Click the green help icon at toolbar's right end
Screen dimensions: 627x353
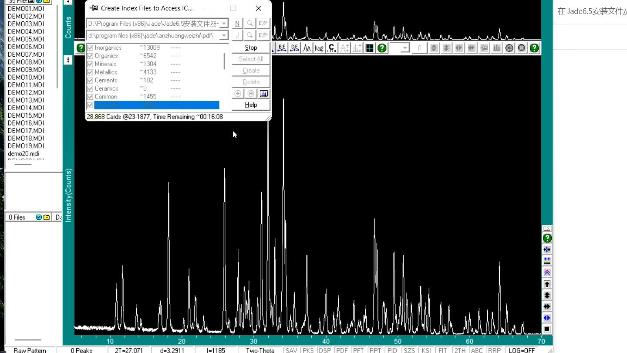(x=534, y=48)
